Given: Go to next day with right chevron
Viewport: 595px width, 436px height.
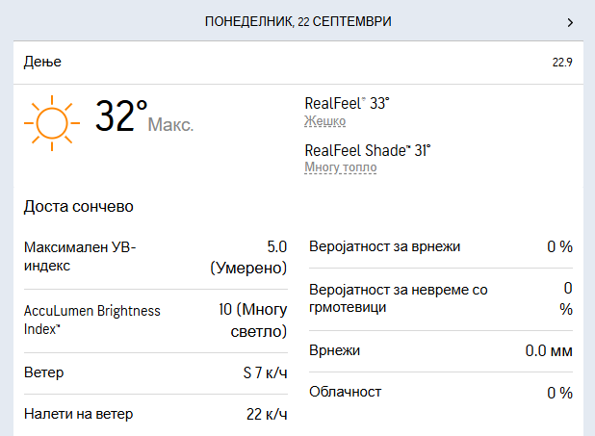Looking at the screenshot, I should pos(570,23).
